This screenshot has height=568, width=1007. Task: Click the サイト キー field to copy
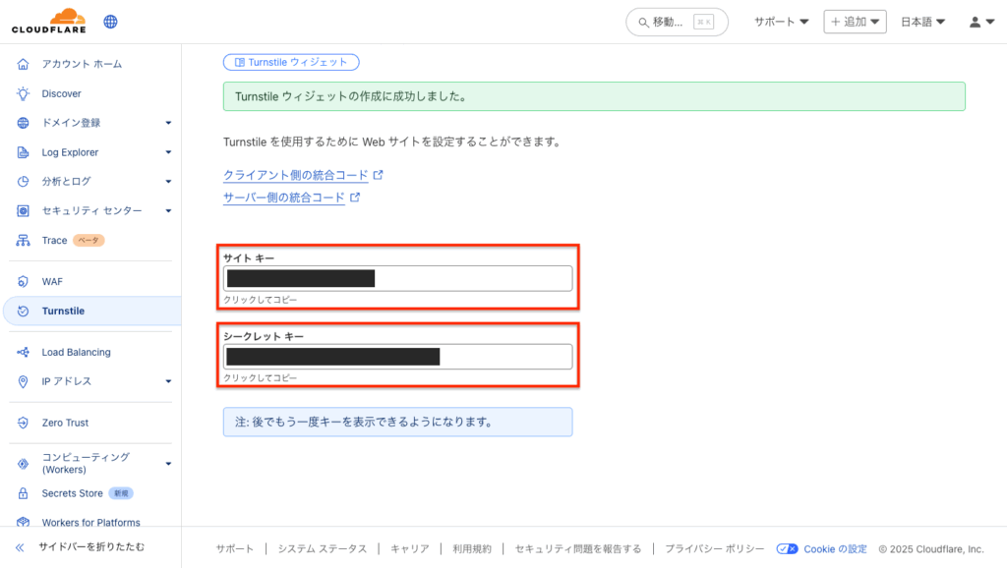click(x=397, y=278)
